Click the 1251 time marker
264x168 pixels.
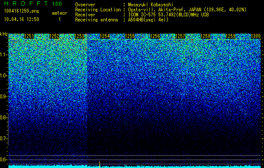(x=29, y=36)
